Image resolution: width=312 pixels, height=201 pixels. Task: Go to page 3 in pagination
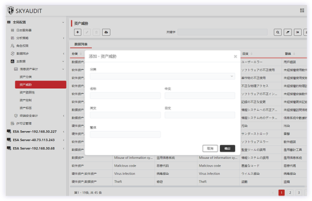(x=299, y=193)
